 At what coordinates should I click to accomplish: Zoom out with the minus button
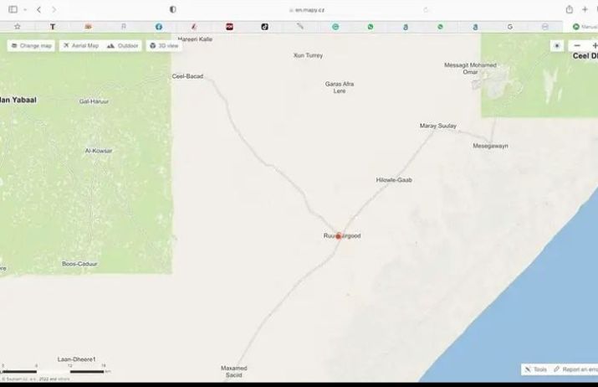(577, 46)
